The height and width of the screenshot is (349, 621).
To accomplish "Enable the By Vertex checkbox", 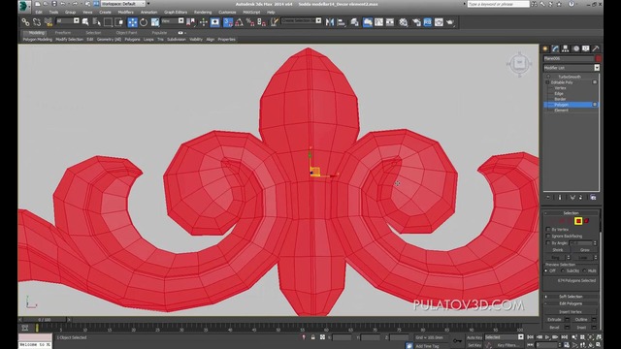I will pos(548,230).
